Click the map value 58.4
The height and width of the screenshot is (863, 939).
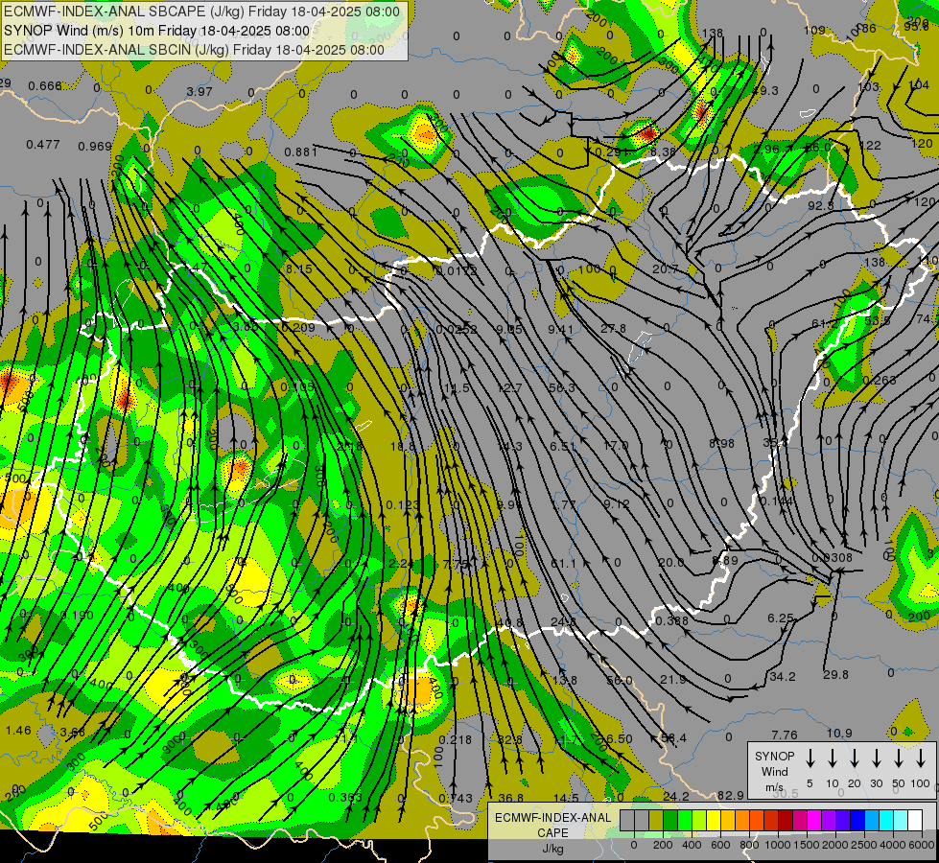coord(673,737)
